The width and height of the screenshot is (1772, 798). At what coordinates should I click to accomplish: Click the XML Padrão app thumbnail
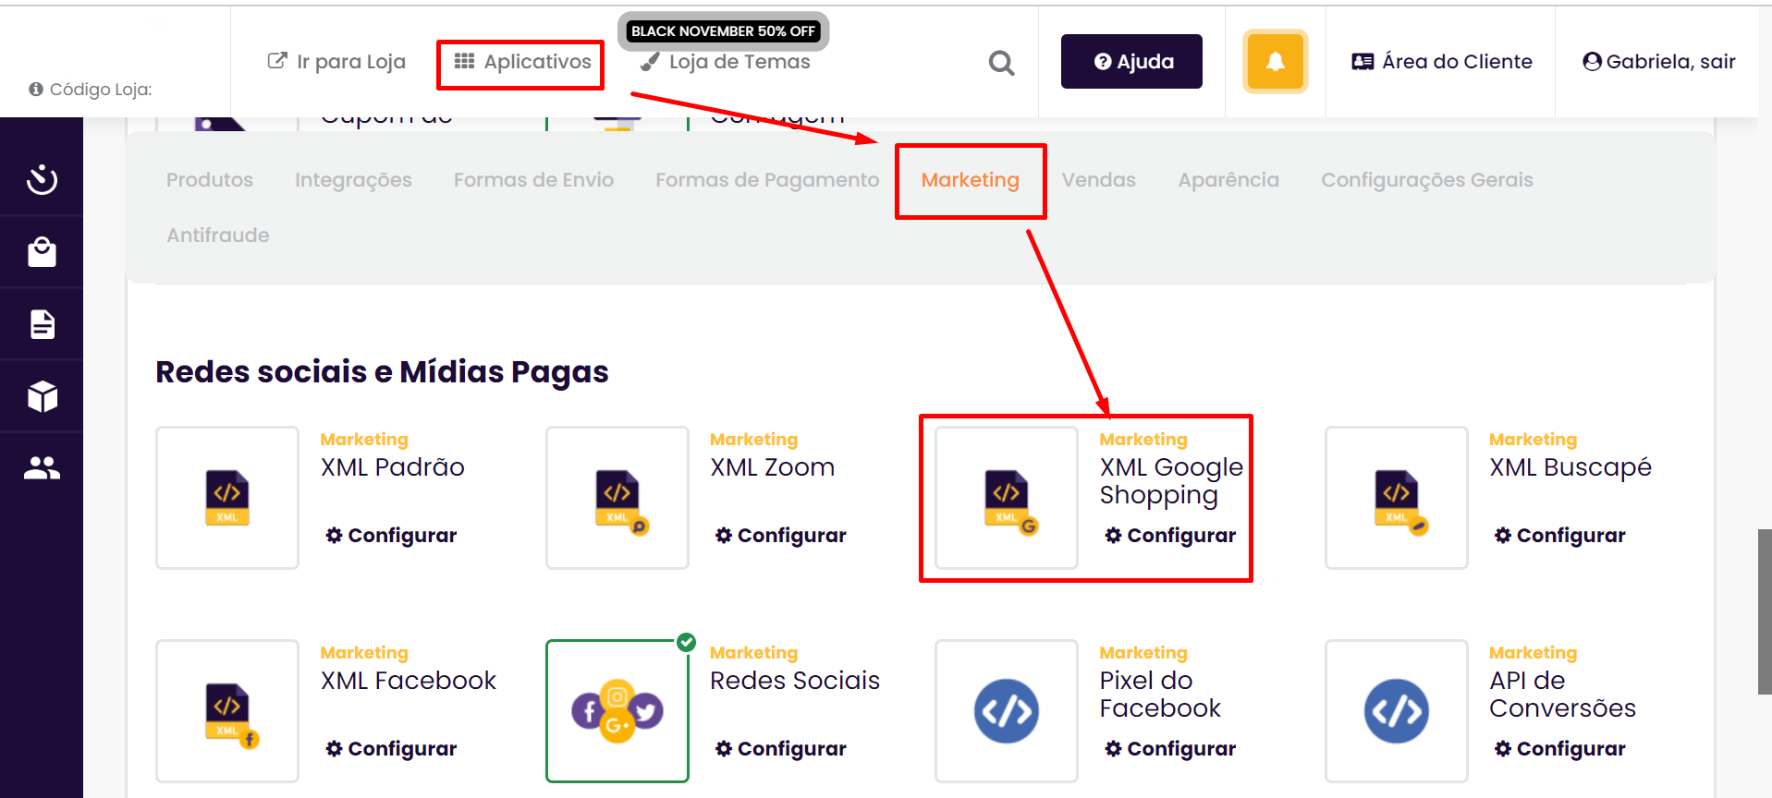pos(227,498)
